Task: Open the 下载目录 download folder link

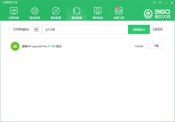Action: [x=157, y=29]
